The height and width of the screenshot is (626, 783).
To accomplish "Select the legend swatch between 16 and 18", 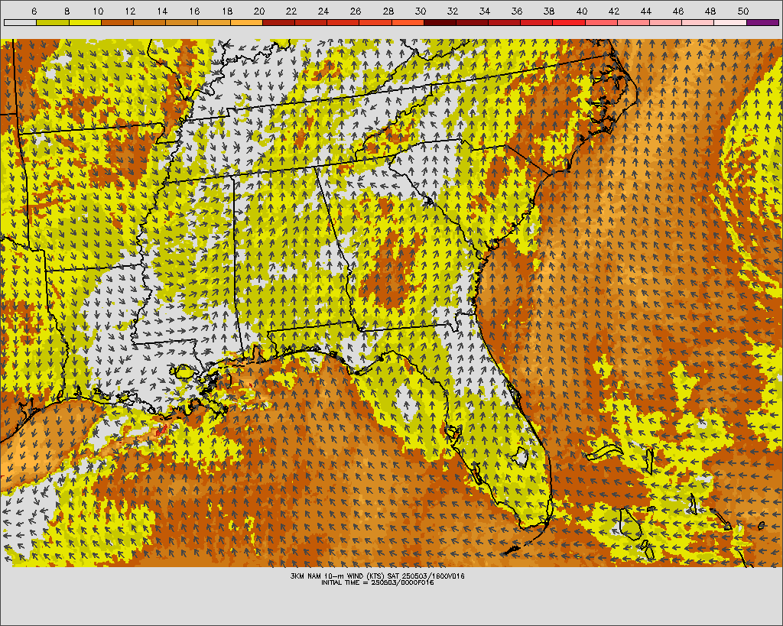I will tap(214, 22).
